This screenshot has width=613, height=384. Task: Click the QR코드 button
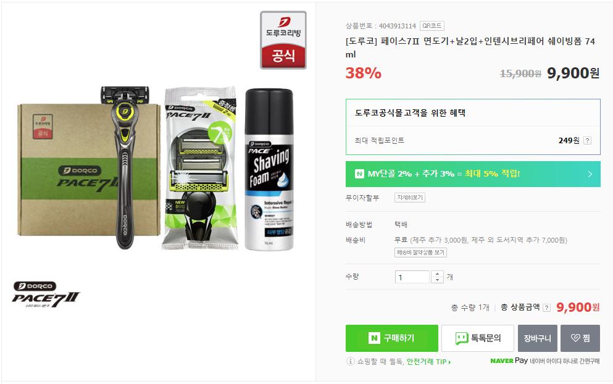point(432,26)
